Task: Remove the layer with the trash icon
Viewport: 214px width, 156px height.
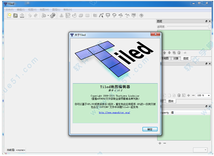Action: click(179, 53)
